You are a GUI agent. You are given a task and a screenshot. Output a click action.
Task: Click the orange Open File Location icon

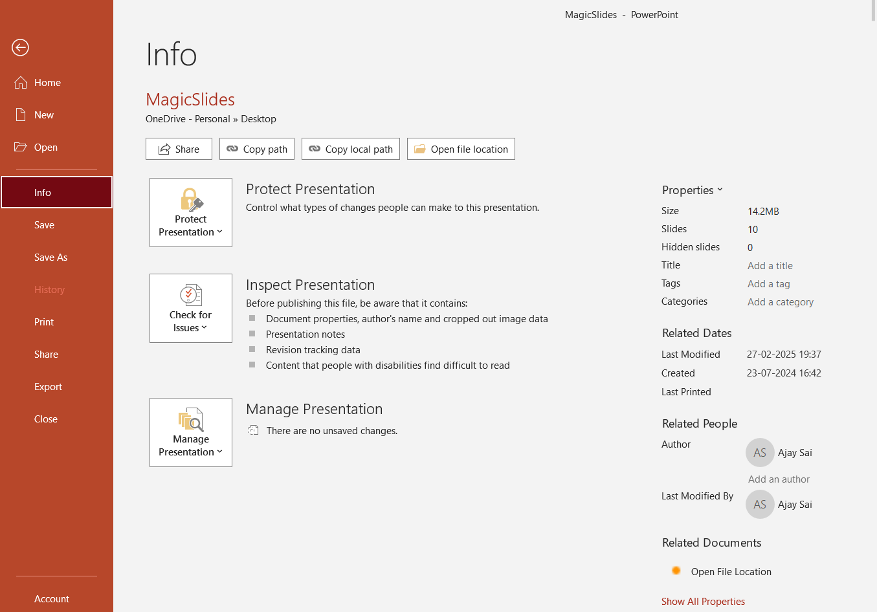(x=676, y=571)
